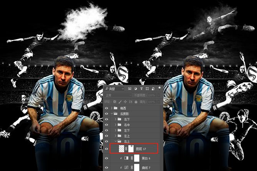Click the 左下 folder icon
The image size is (257, 171).
click(x=119, y=130)
